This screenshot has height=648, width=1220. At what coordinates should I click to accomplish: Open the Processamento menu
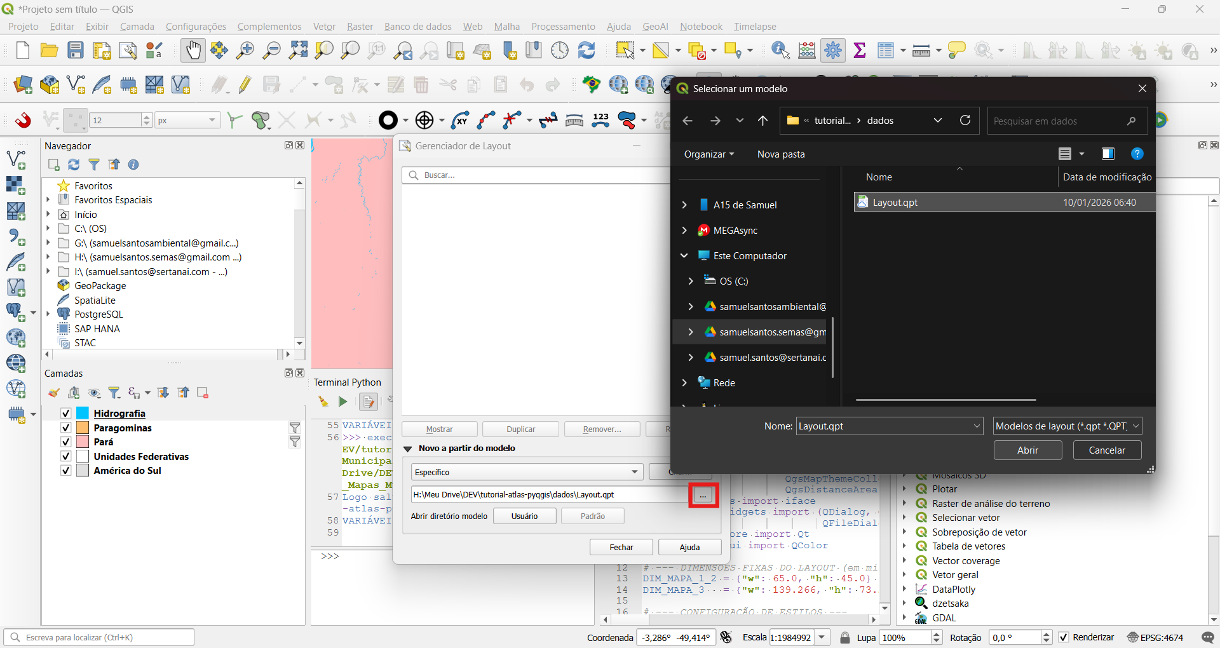(x=563, y=27)
